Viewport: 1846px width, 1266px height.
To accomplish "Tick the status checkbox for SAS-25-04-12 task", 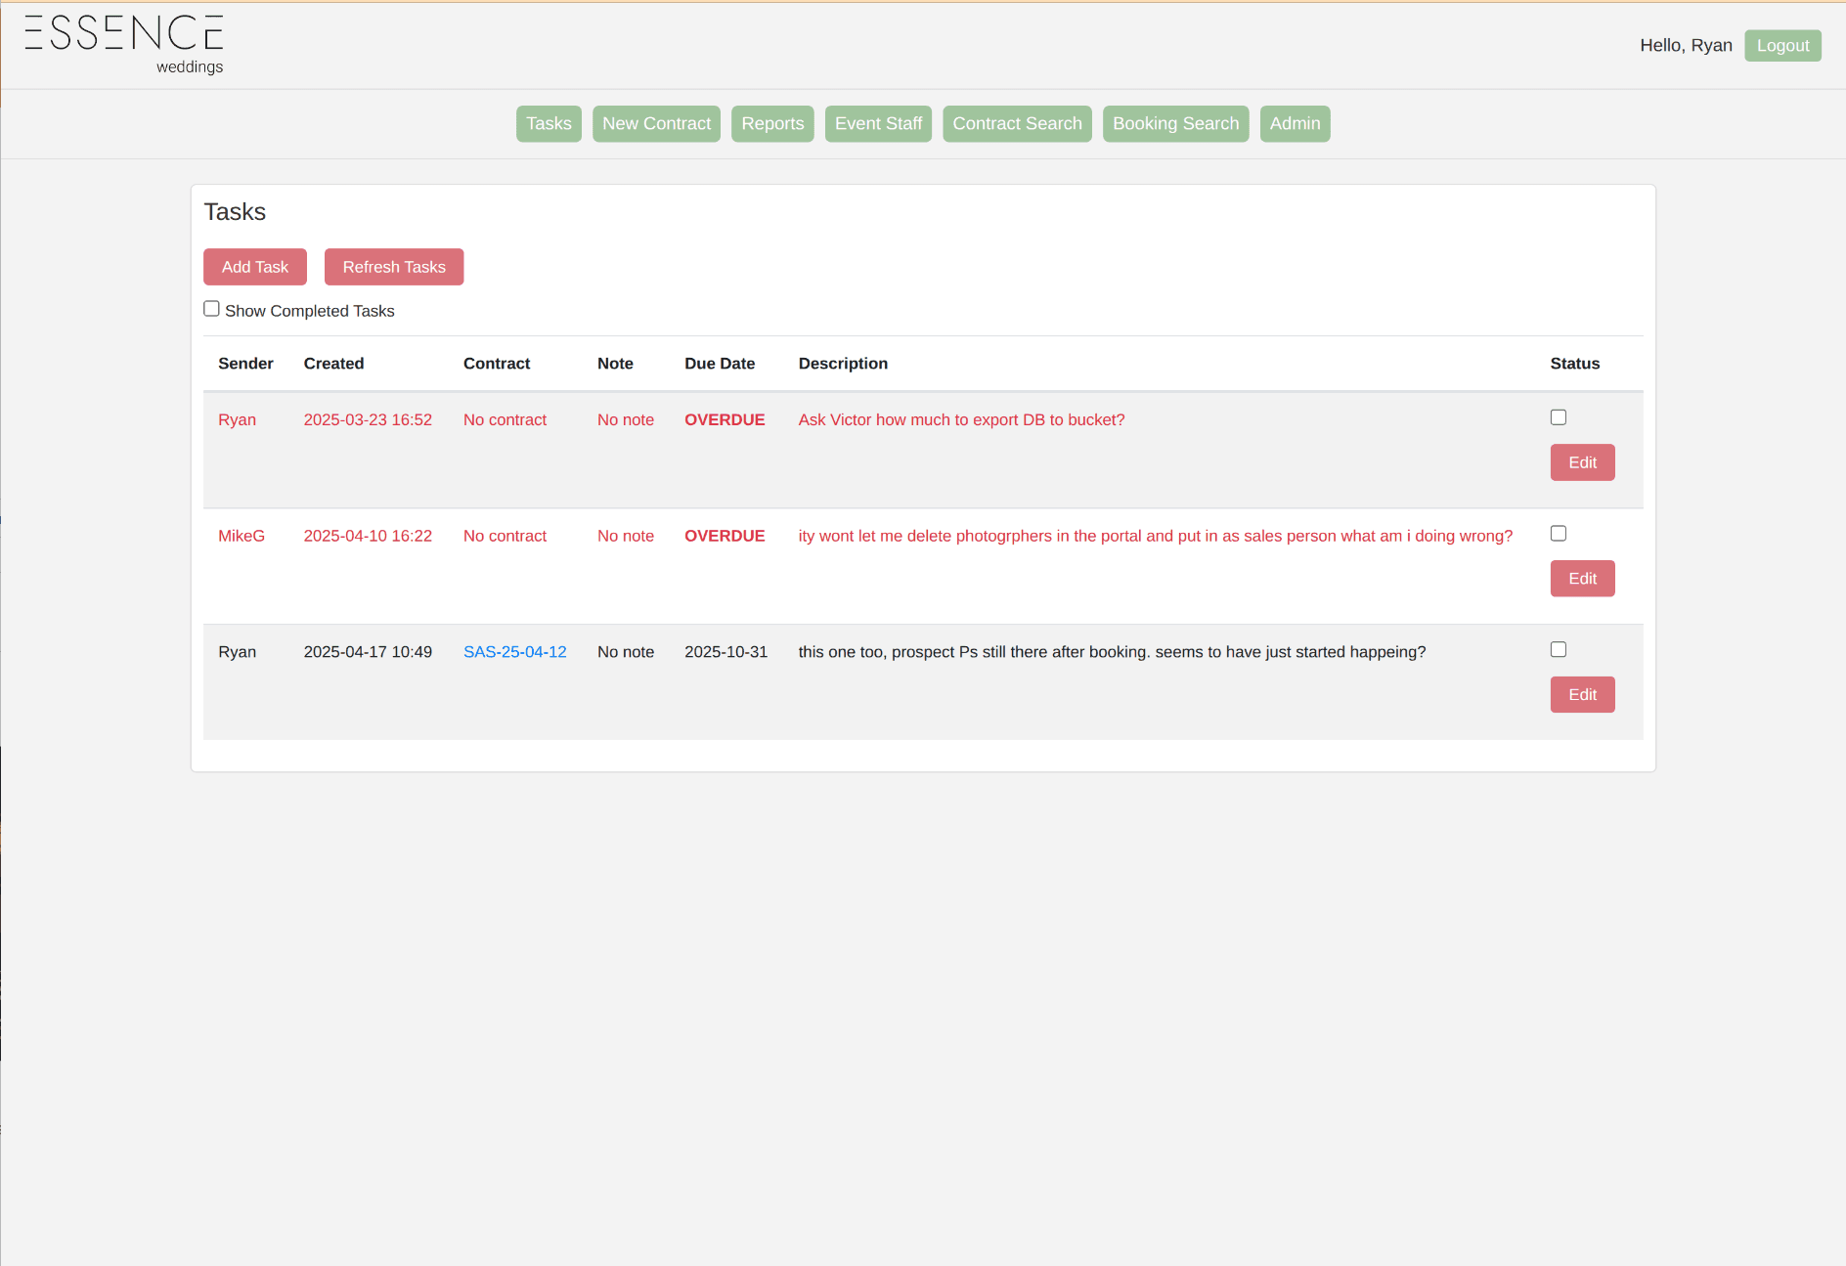I will click(x=1559, y=650).
